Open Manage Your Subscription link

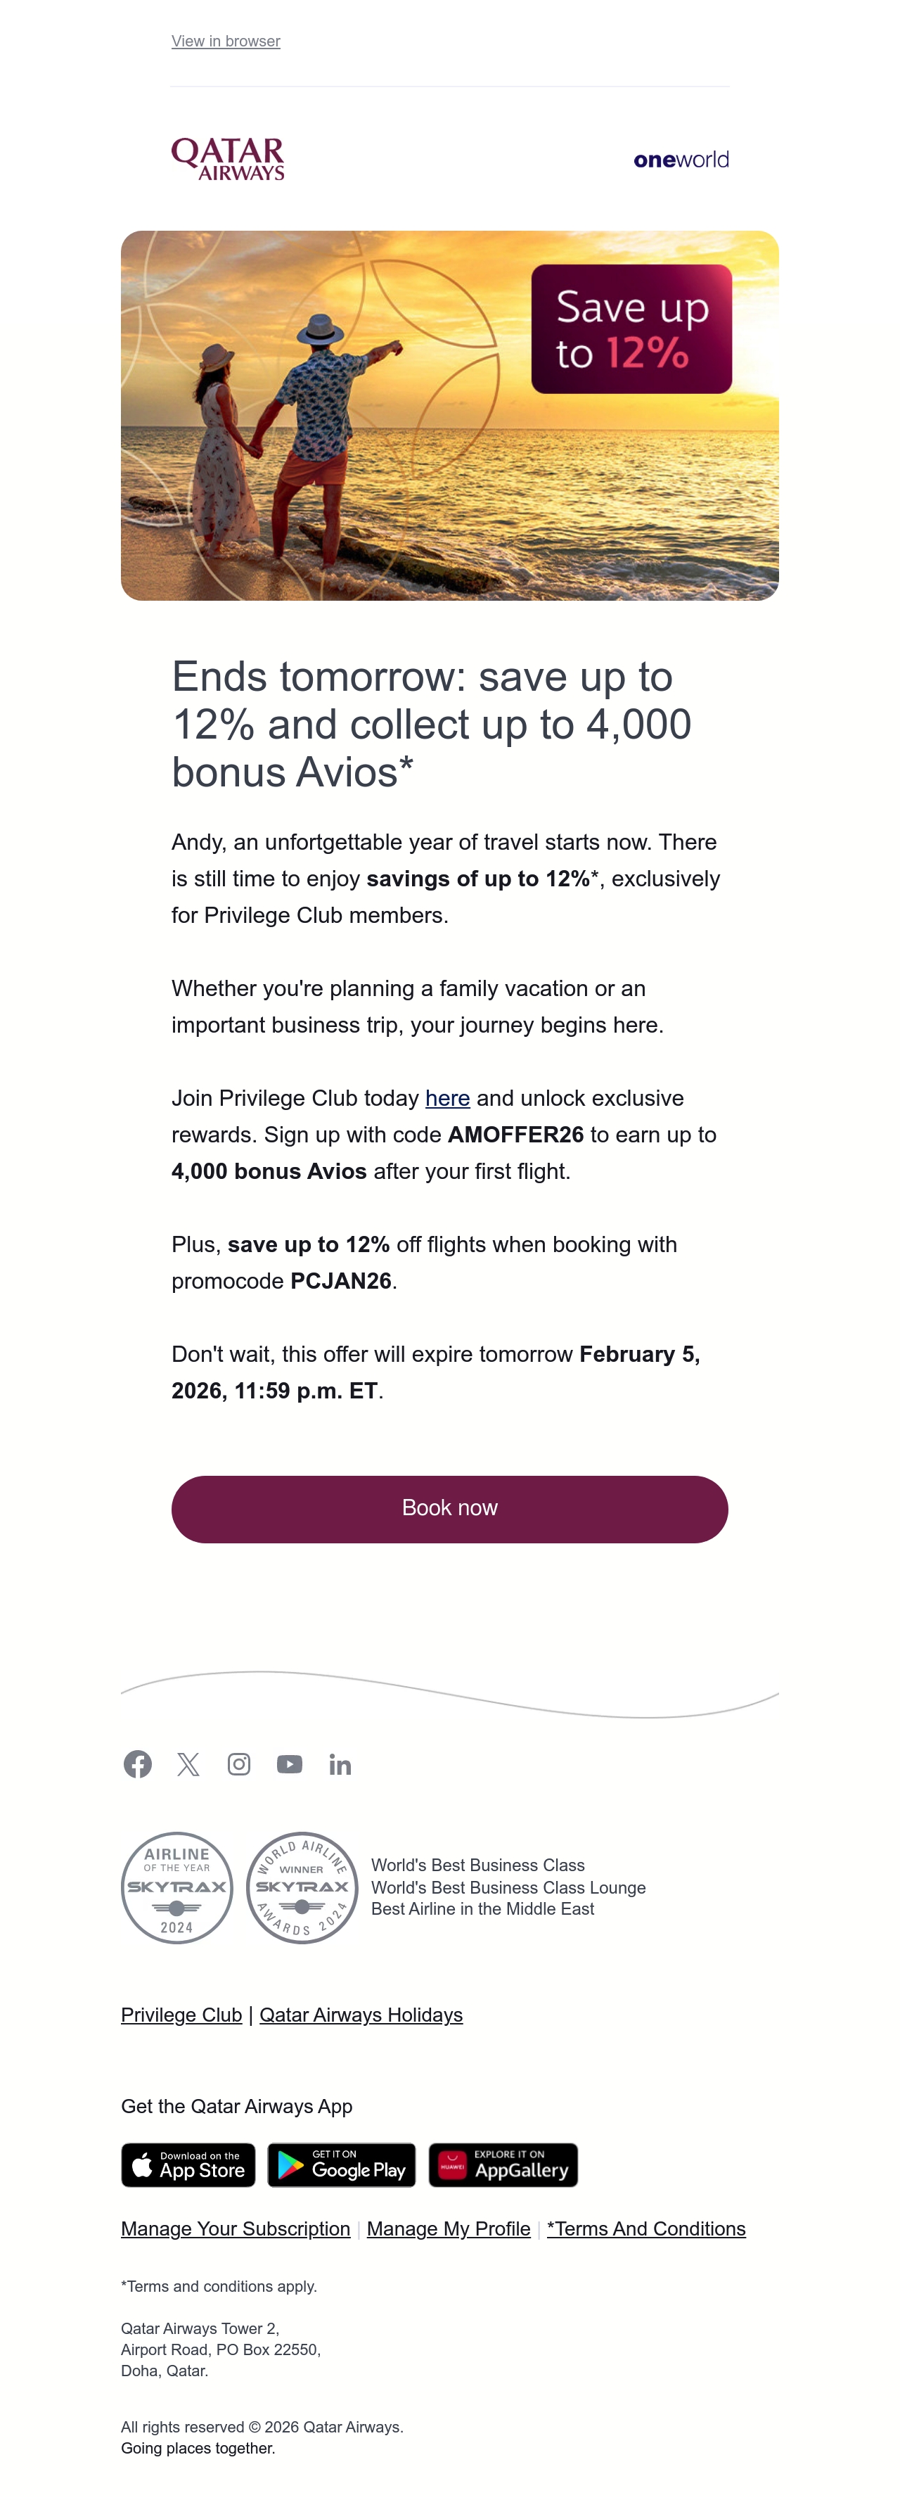point(236,2228)
